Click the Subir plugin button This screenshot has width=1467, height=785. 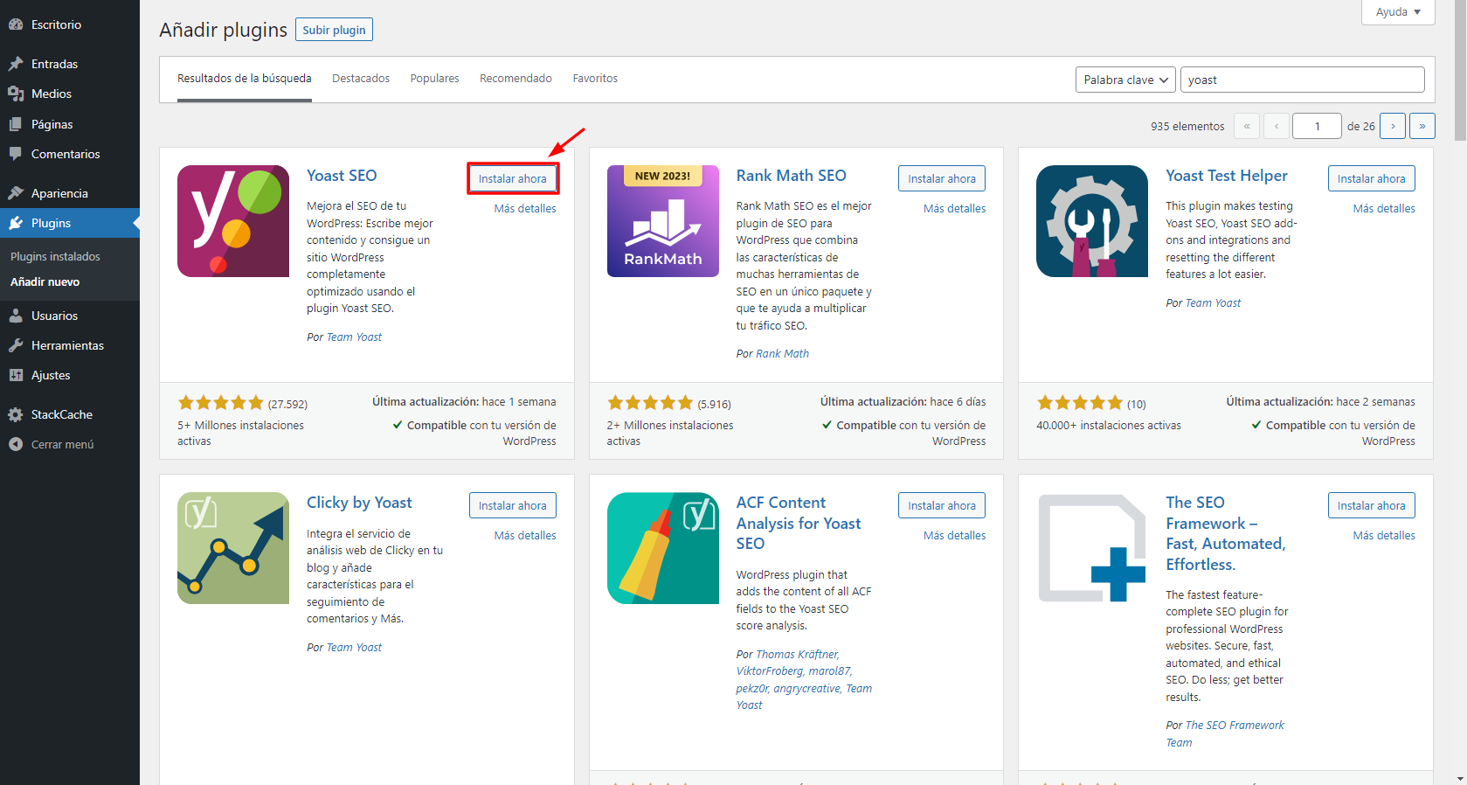[x=334, y=30]
